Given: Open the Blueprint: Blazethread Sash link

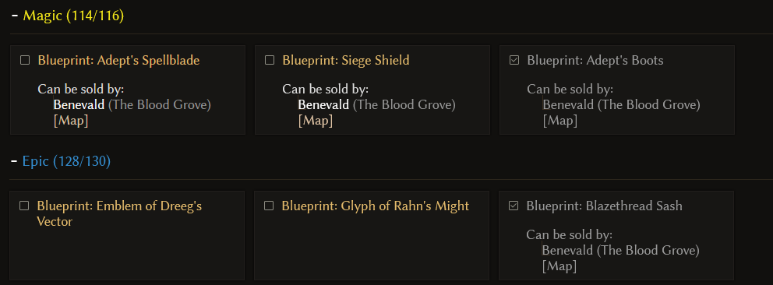Looking at the screenshot, I should (605, 206).
